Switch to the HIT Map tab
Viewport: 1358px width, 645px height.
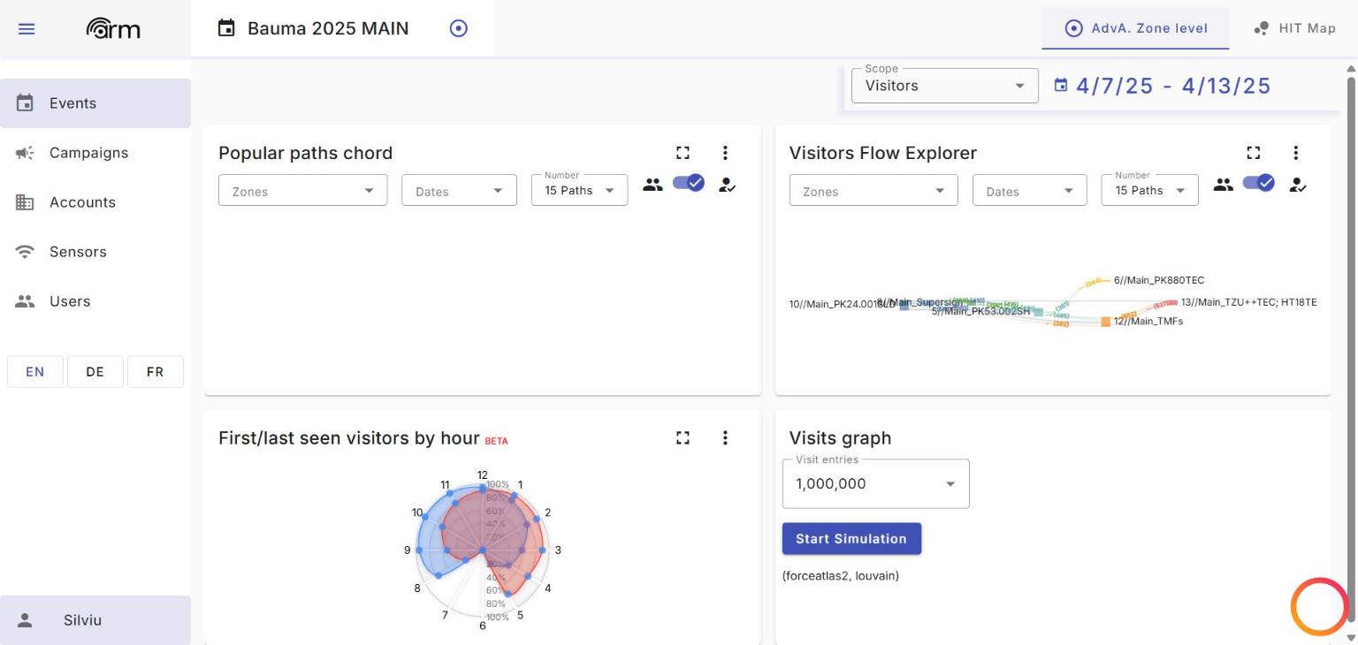pyautogui.click(x=1294, y=28)
